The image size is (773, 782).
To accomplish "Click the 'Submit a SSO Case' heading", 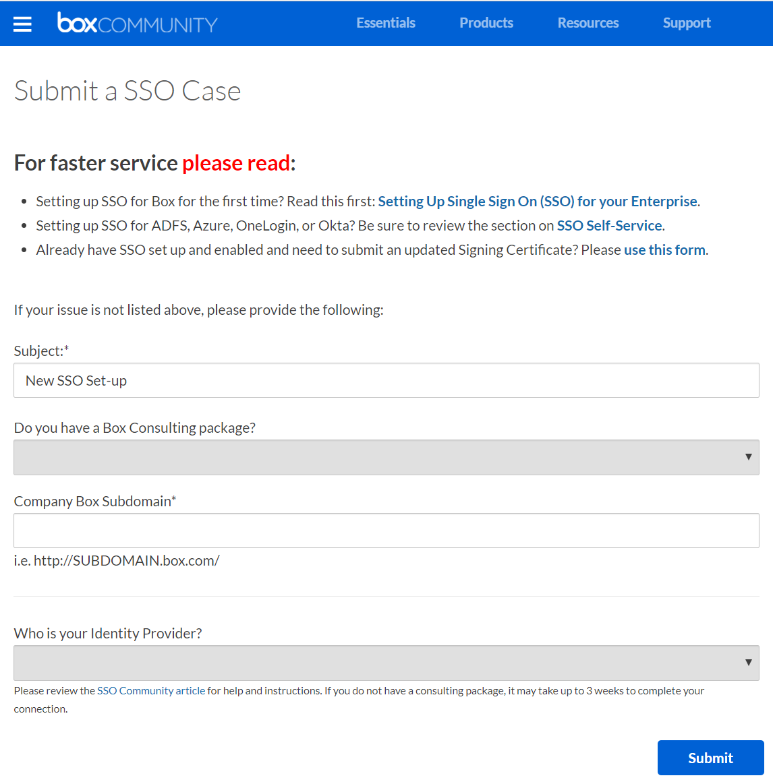I will click(x=127, y=91).
